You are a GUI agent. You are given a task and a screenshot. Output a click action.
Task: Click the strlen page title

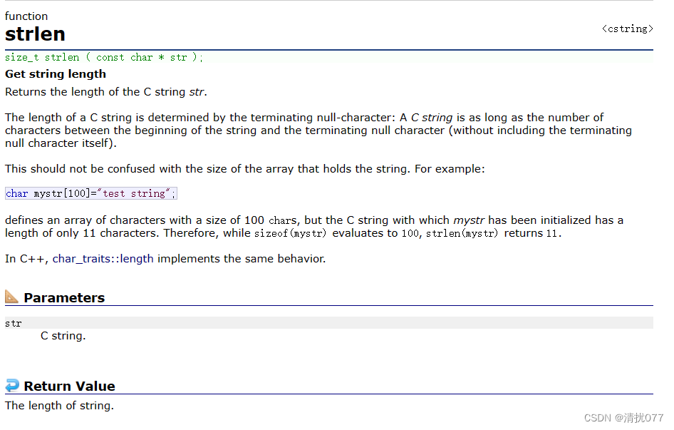point(35,34)
